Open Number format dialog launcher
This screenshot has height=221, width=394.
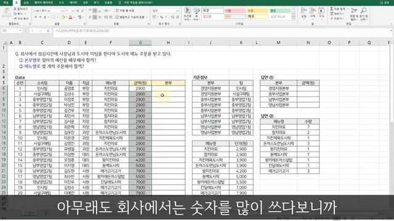tap(180, 24)
